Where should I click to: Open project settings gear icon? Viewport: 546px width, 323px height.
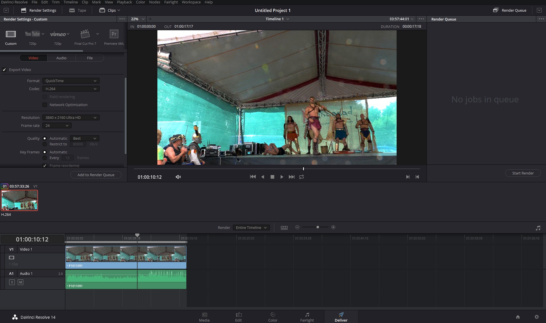(537, 317)
